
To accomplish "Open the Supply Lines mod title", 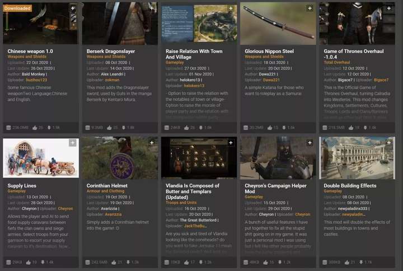I will pos(22,186).
